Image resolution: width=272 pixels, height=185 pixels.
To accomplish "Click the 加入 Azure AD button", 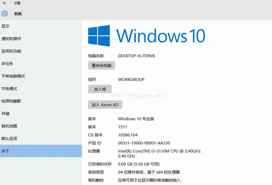I will click(105, 105).
